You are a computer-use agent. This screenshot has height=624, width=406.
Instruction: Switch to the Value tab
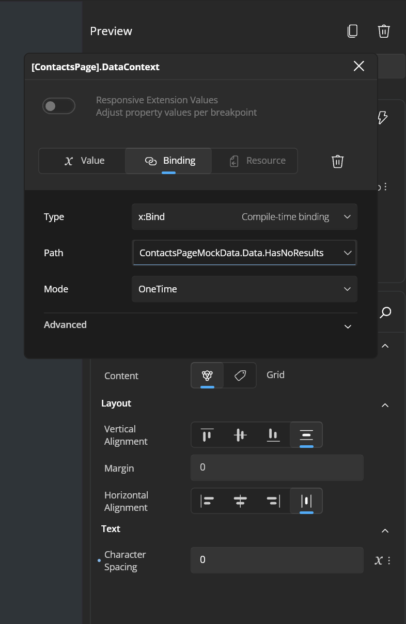(x=82, y=161)
